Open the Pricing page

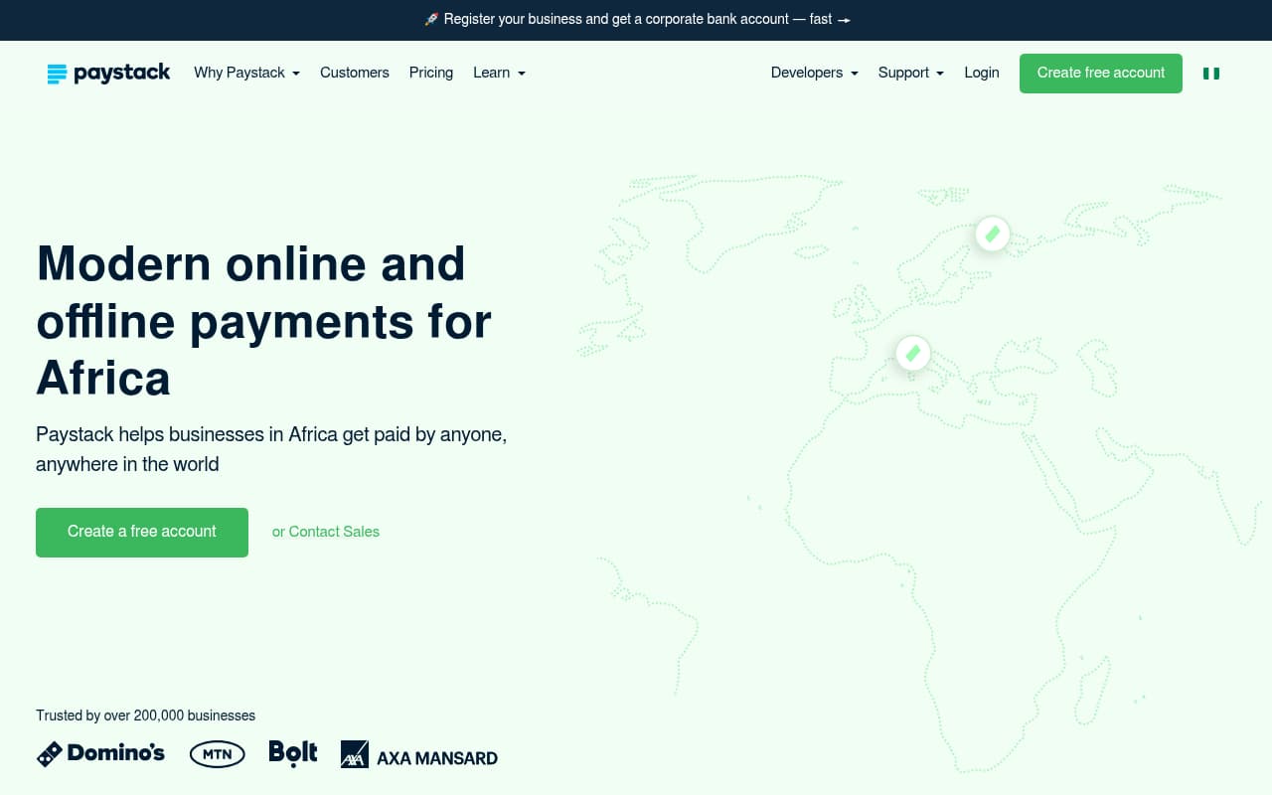click(x=431, y=73)
